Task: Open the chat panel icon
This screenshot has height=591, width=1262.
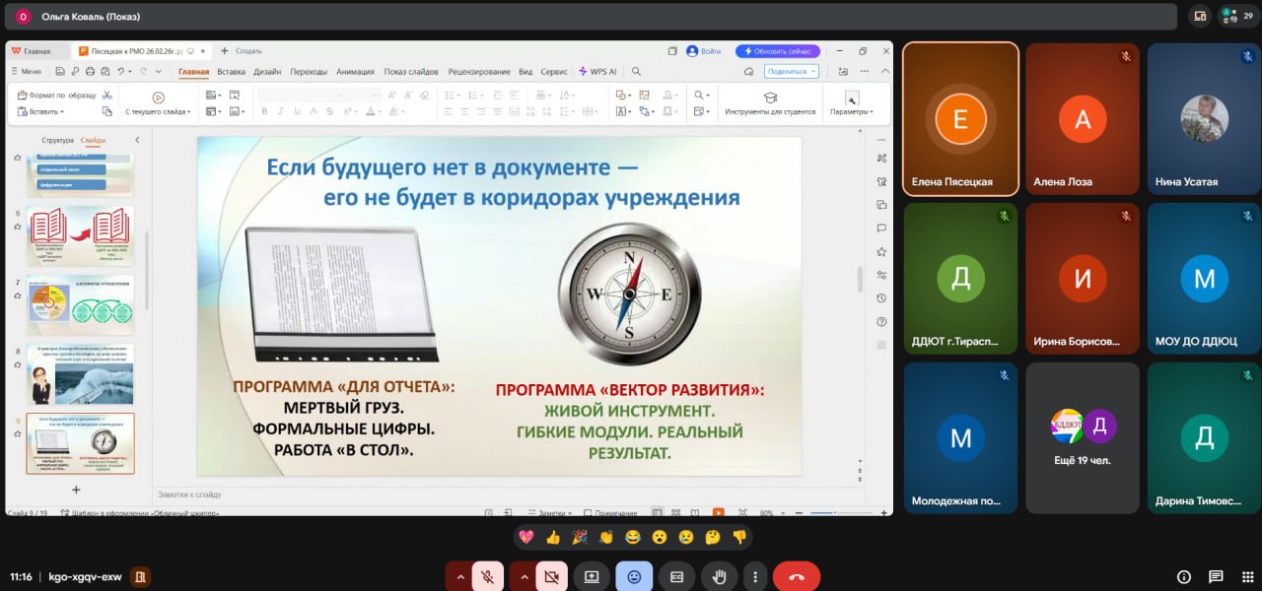Action: (x=1216, y=577)
